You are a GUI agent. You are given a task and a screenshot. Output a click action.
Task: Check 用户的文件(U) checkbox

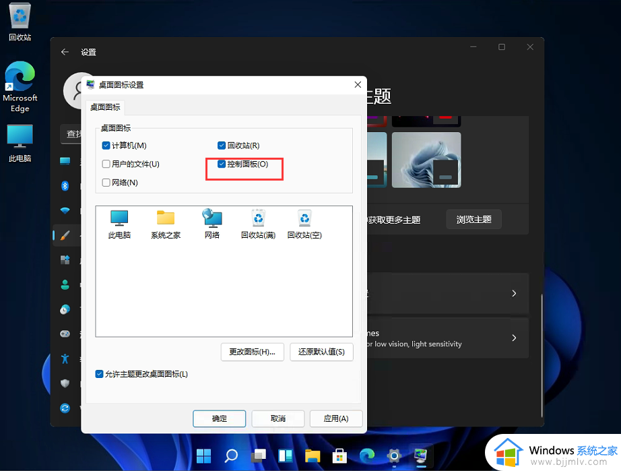coord(106,164)
